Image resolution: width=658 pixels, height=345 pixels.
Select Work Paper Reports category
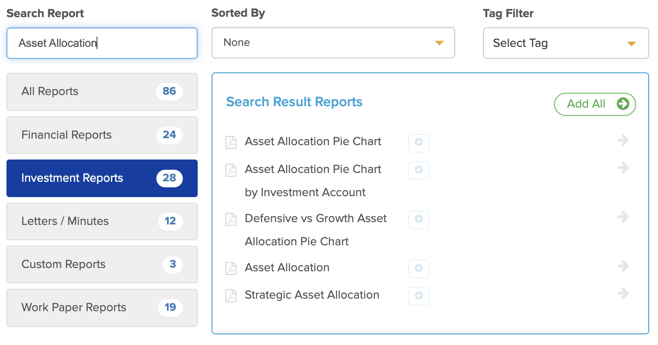click(x=102, y=307)
